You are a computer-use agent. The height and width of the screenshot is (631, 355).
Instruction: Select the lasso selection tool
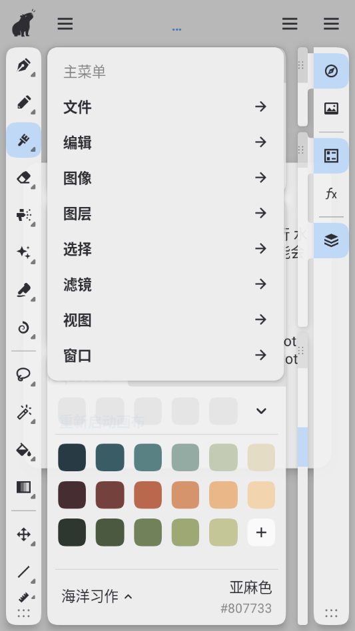coord(24,375)
